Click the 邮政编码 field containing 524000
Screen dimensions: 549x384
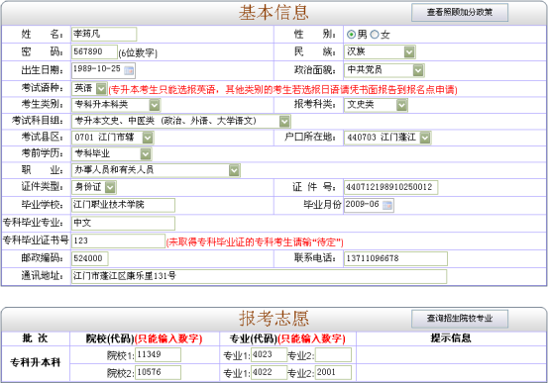tap(90, 258)
